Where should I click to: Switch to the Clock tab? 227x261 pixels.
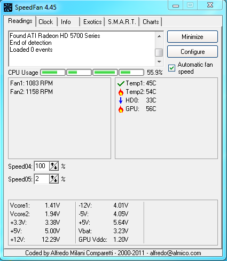pos(46,22)
